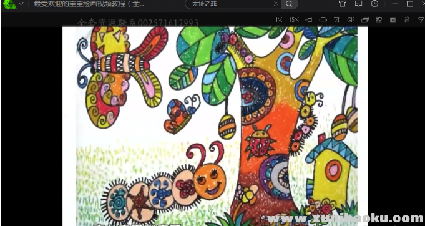Click the search magnifier button

[x=289, y=4]
